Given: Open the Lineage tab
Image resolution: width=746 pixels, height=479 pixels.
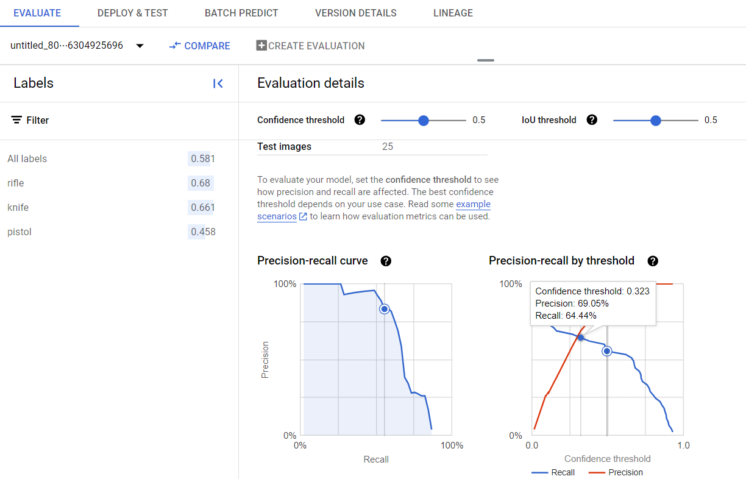Looking at the screenshot, I should 453,13.
